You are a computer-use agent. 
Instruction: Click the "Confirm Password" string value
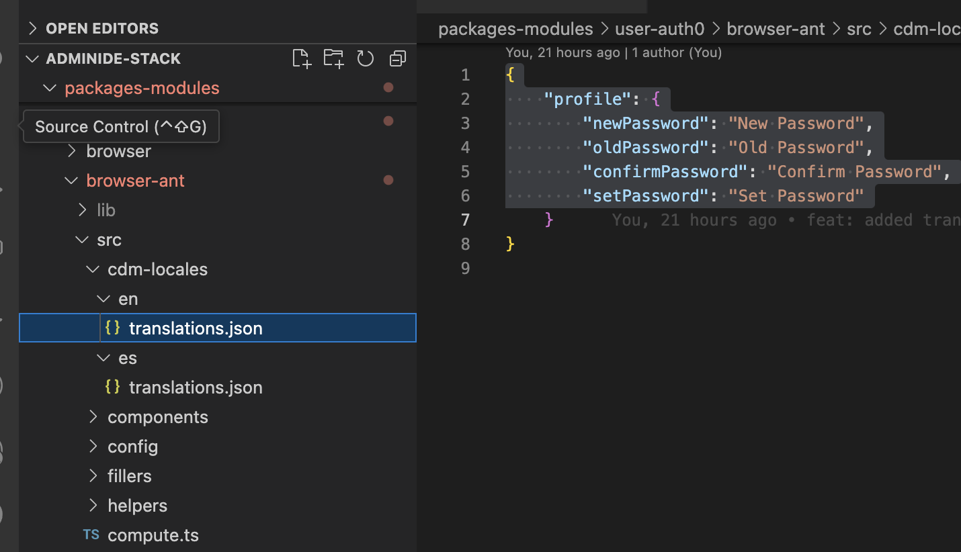855,171
